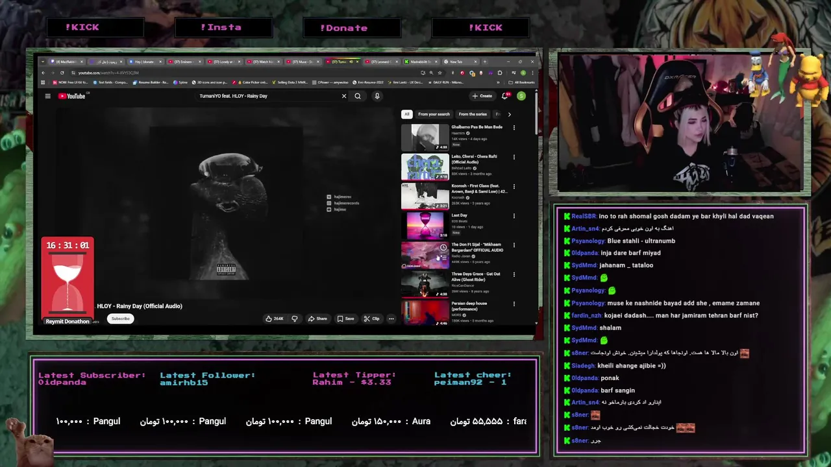831x467 pixels.
Task: Open a new browser tab
Action: (x=485, y=62)
